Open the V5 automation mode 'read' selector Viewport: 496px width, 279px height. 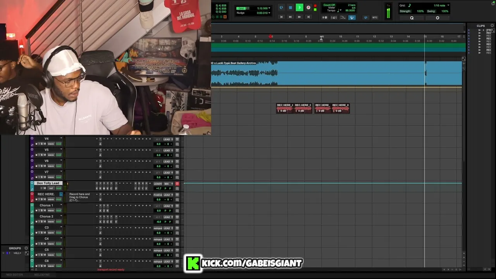[59, 155]
